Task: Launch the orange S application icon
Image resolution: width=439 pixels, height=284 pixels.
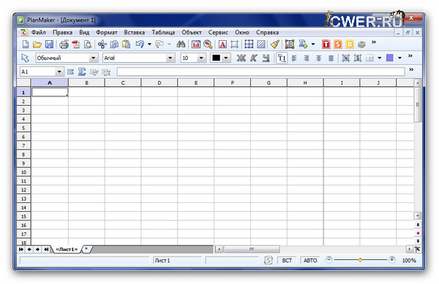Action: 338,44
